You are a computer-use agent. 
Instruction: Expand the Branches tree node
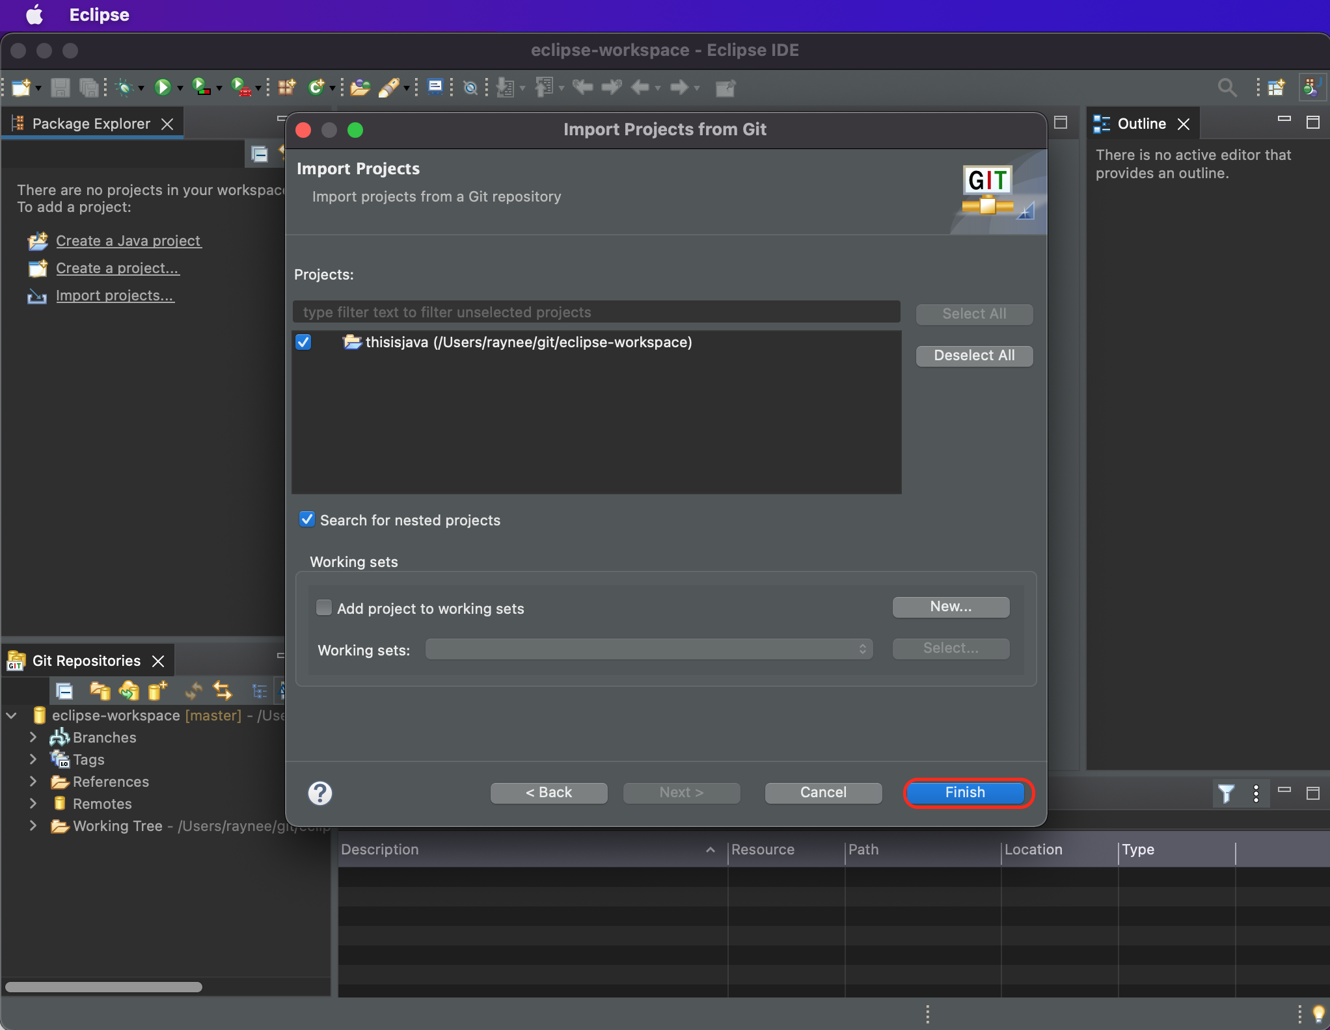click(x=33, y=737)
